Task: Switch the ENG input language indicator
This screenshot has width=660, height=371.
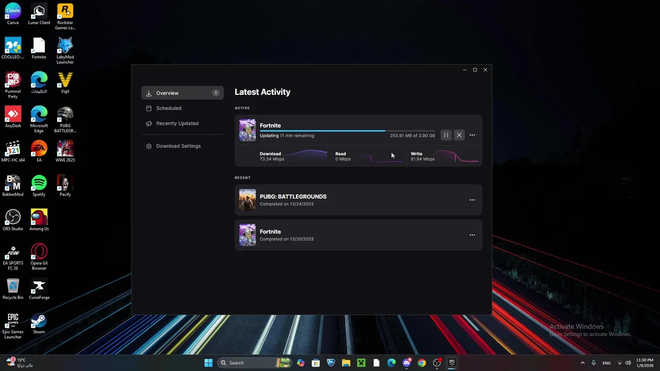Action: (x=607, y=363)
